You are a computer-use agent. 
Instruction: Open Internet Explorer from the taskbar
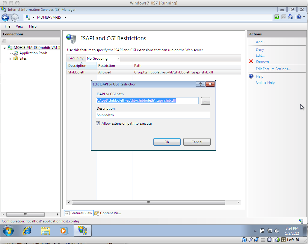(27, 231)
